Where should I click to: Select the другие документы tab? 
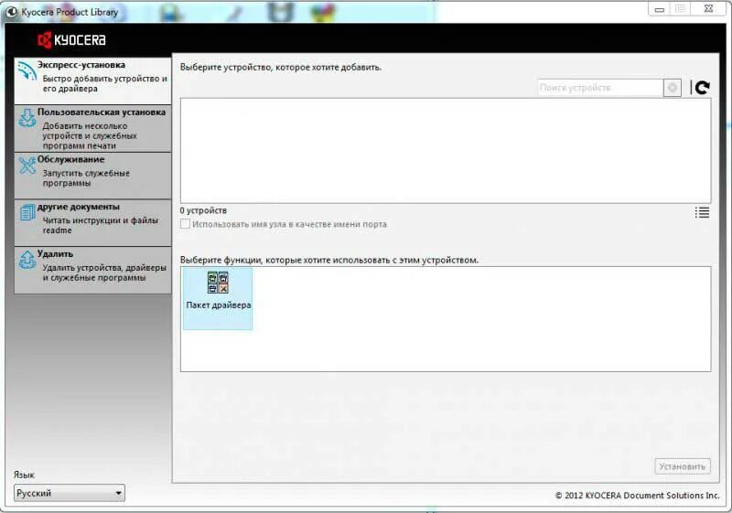93,223
